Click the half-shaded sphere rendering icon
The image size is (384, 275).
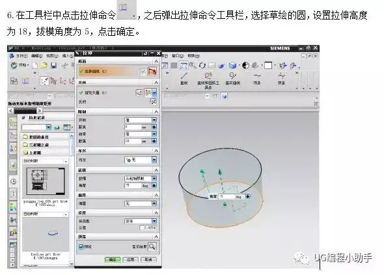[245, 65]
